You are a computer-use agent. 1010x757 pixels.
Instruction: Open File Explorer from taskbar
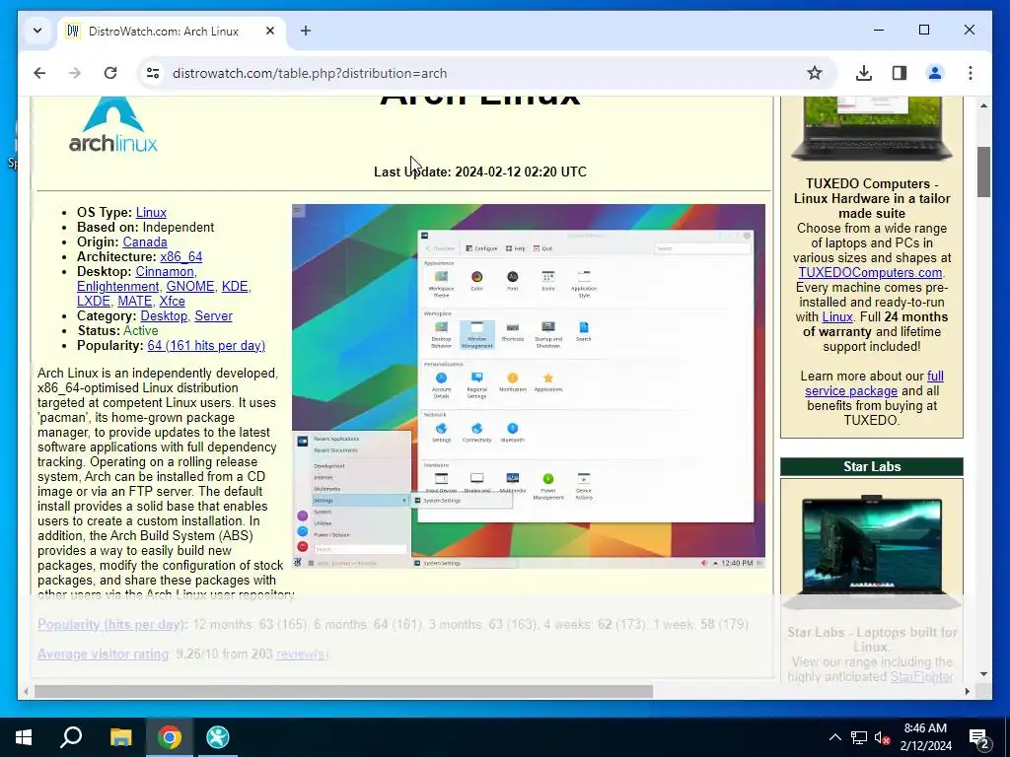pyautogui.click(x=120, y=737)
